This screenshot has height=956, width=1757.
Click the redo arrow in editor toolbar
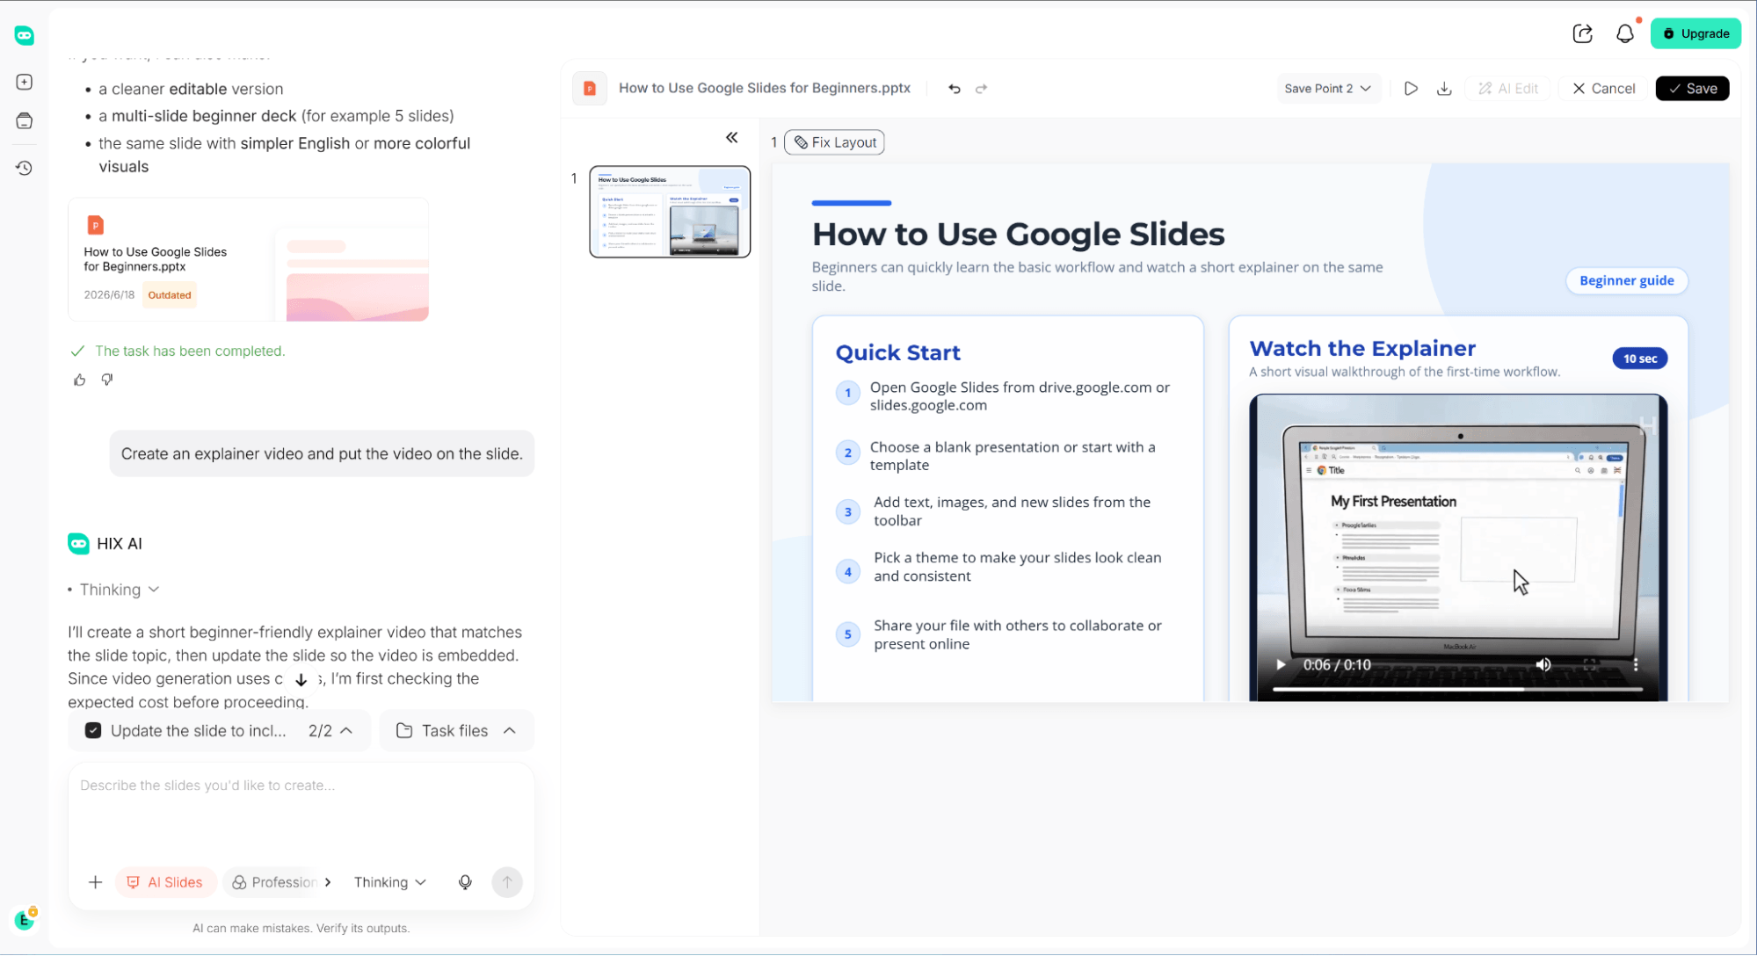[982, 89]
